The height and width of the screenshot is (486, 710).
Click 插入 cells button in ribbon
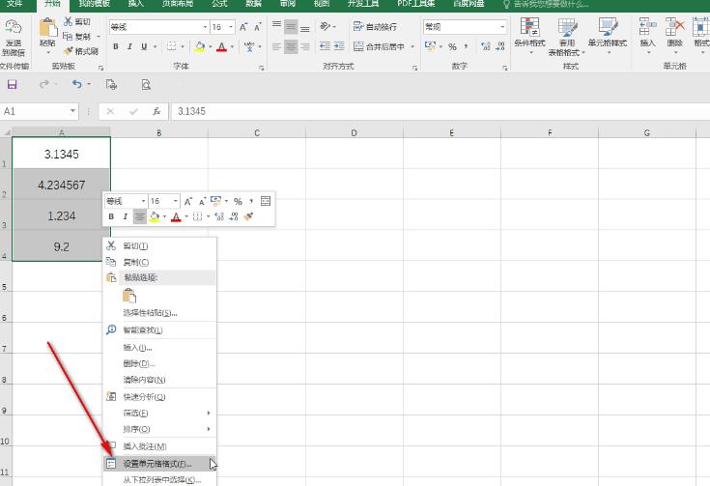click(x=647, y=37)
